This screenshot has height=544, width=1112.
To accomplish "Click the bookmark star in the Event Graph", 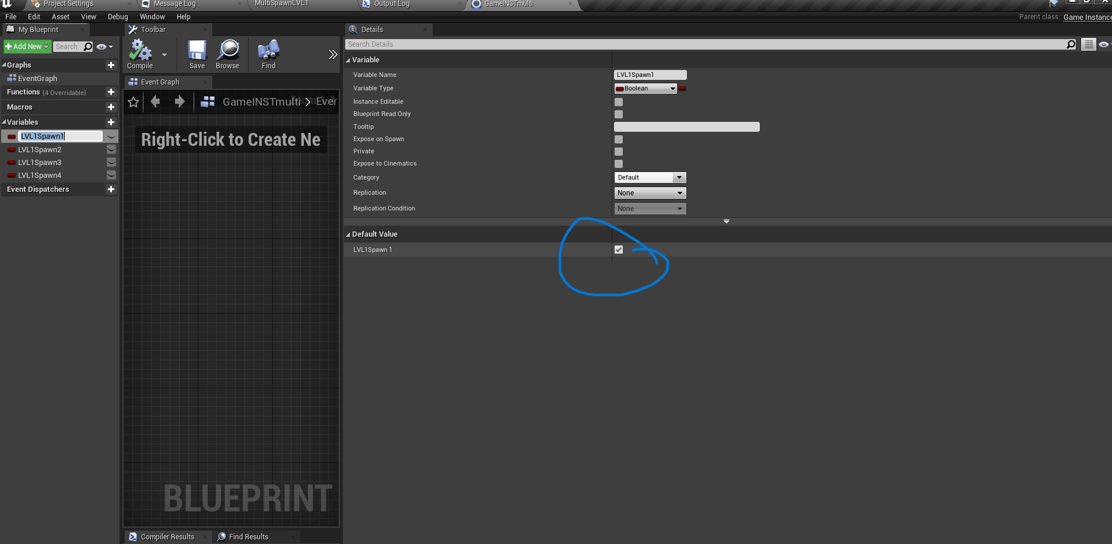I will click(133, 101).
